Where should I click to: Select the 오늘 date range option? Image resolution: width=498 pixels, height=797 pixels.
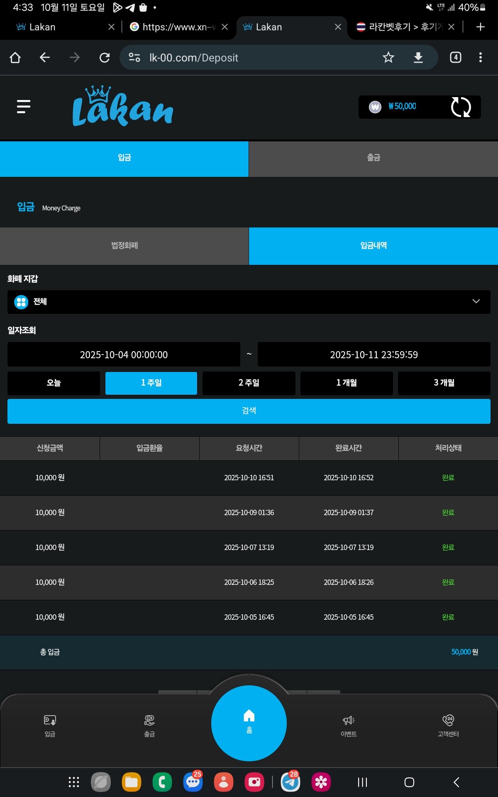pyautogui.click(x=54, y=383)
